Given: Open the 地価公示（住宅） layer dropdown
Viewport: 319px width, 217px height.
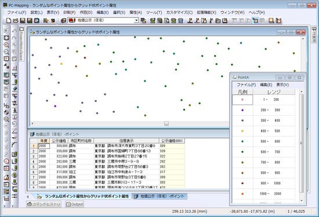Looking at the screenshot, I should point(104,20).
